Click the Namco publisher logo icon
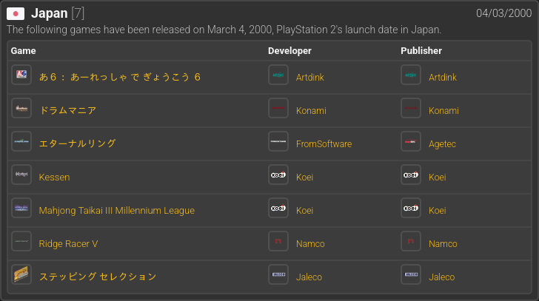The height and width of the screenshot is (301, 539). click(x=411, y=241)
